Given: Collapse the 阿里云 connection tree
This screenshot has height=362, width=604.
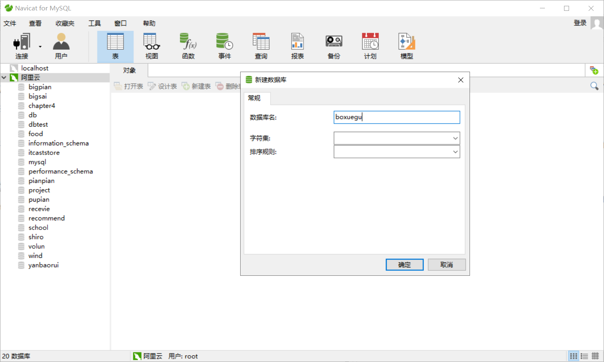Looking at the screenshot, I should [x=4, y=77].
